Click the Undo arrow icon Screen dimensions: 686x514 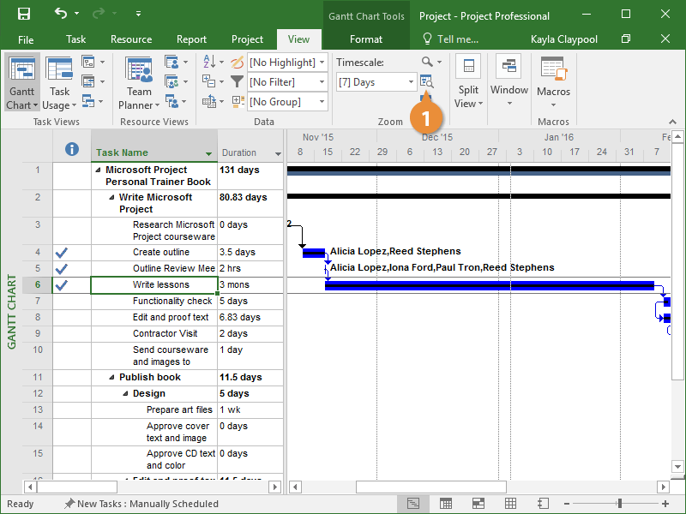(x=60, y=15)
